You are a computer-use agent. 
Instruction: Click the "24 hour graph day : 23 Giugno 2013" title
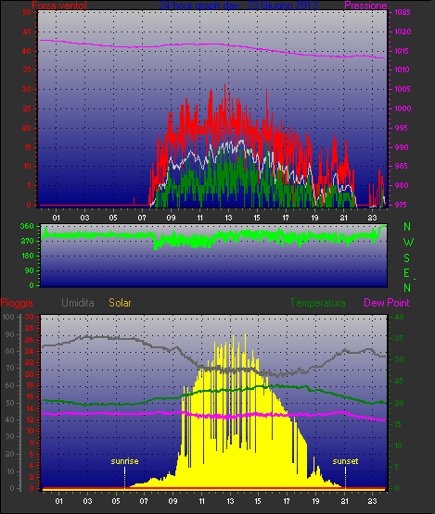(x=238, y=6)
